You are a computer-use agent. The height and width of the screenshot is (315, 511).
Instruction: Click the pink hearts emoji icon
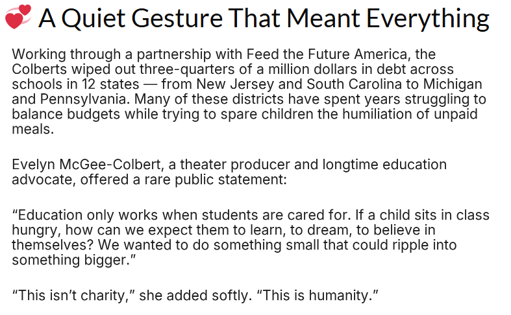18,17
